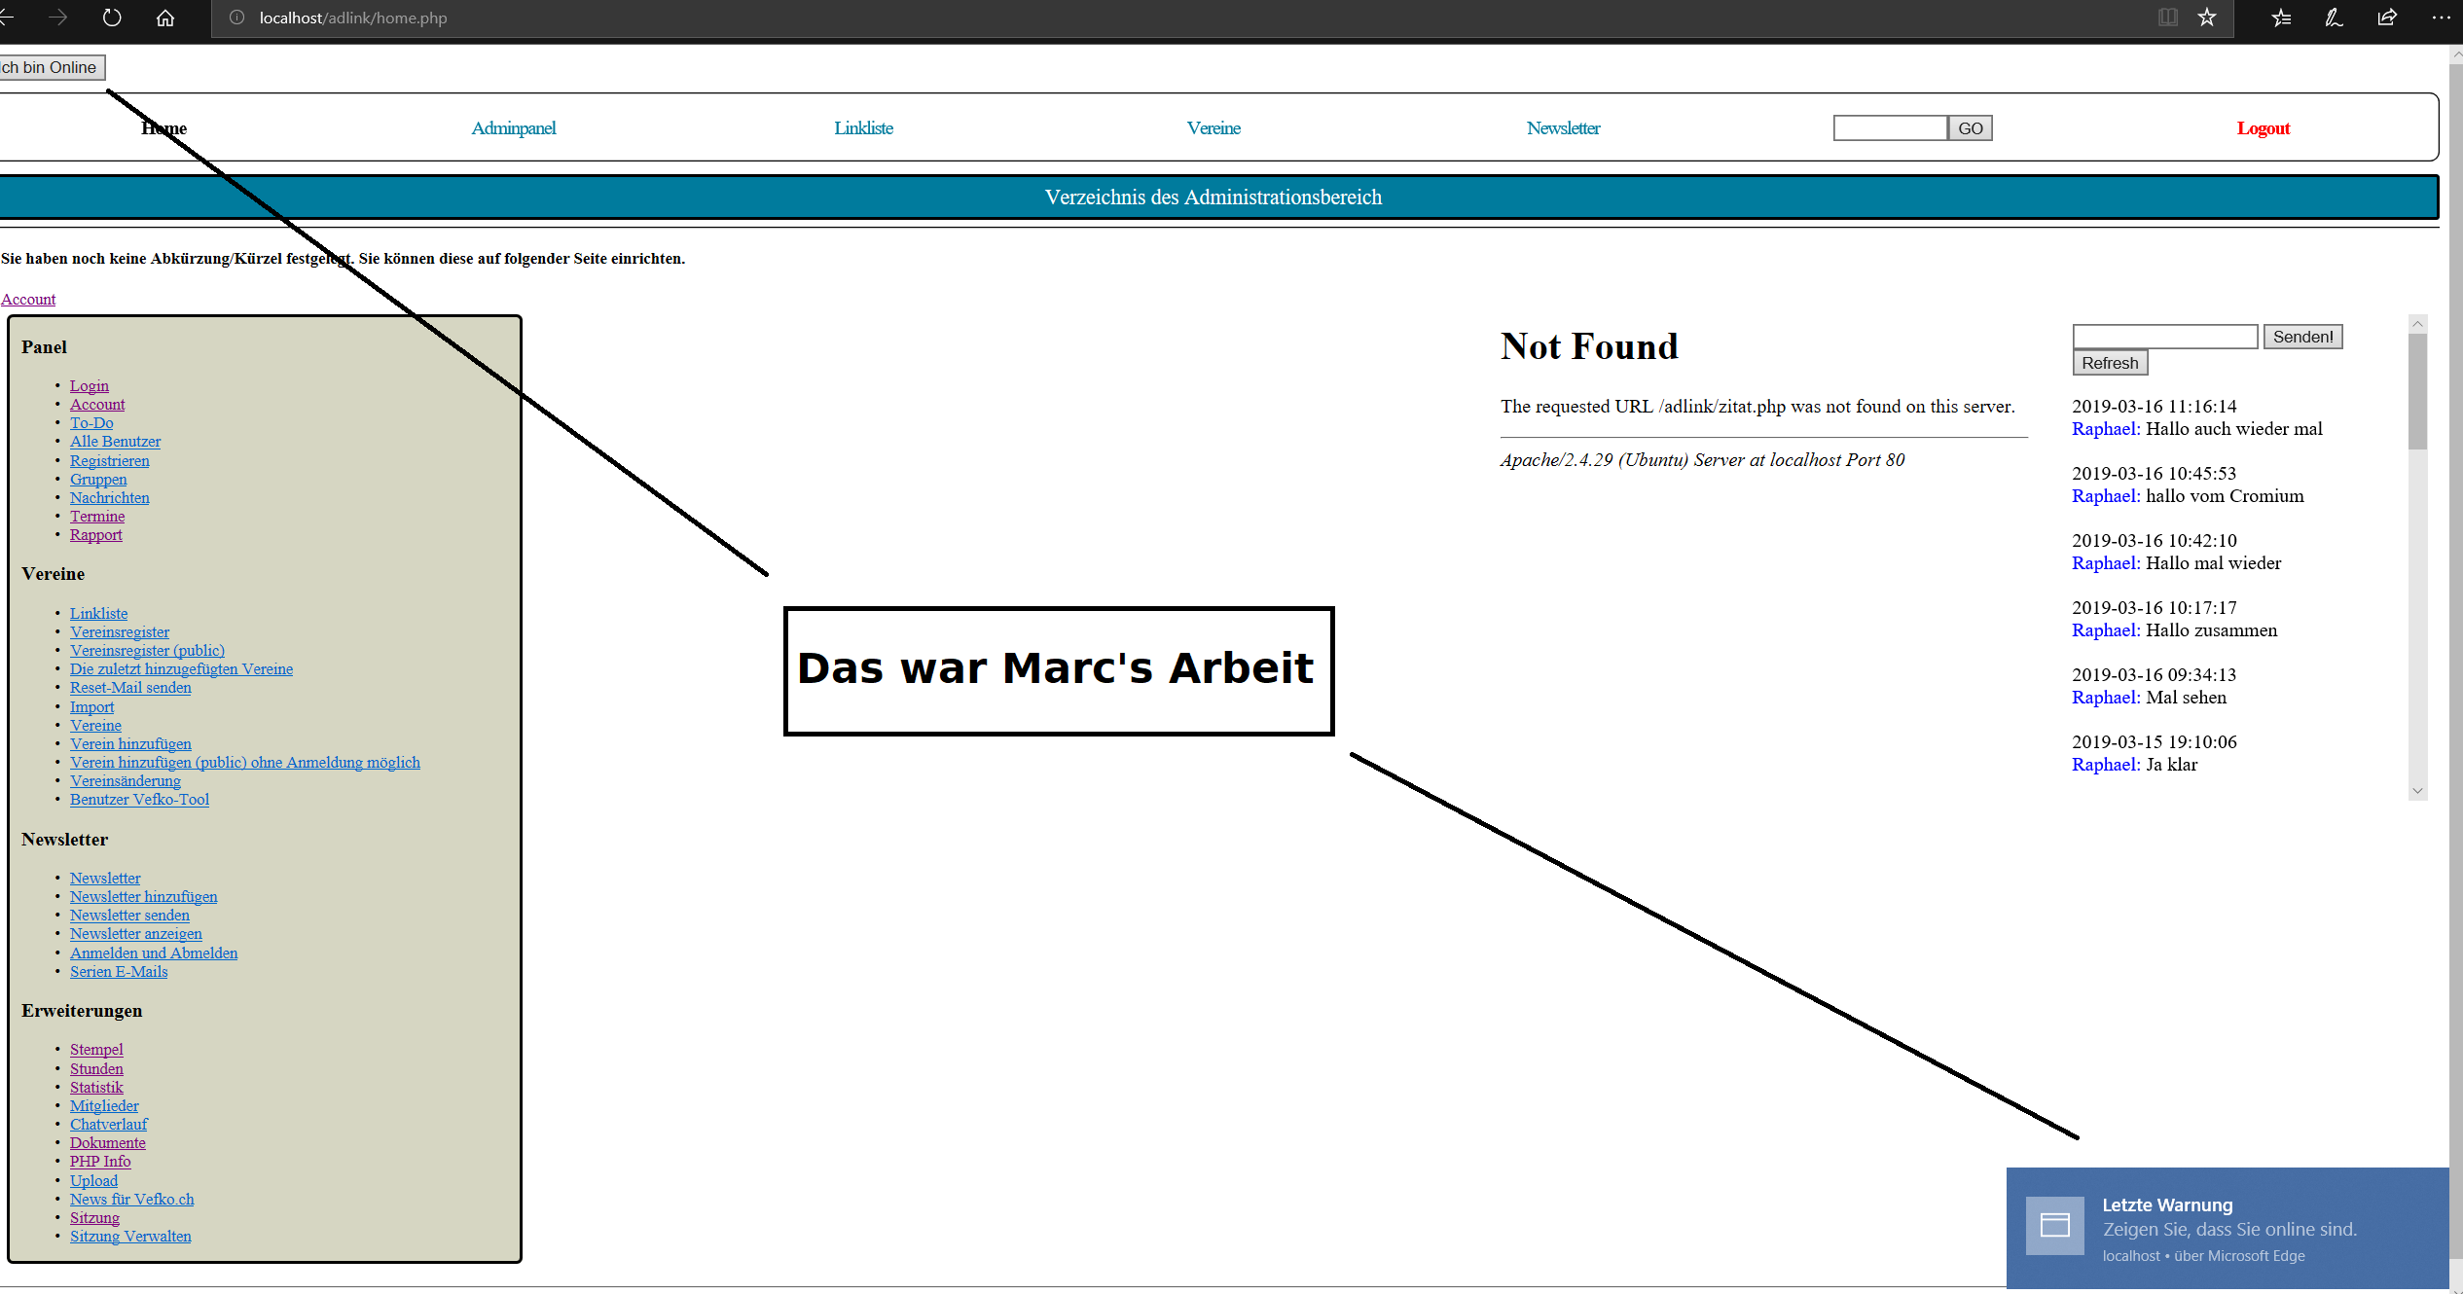Click the search field beside GO
The image size is (2463, 1294).
(1889, 128)
